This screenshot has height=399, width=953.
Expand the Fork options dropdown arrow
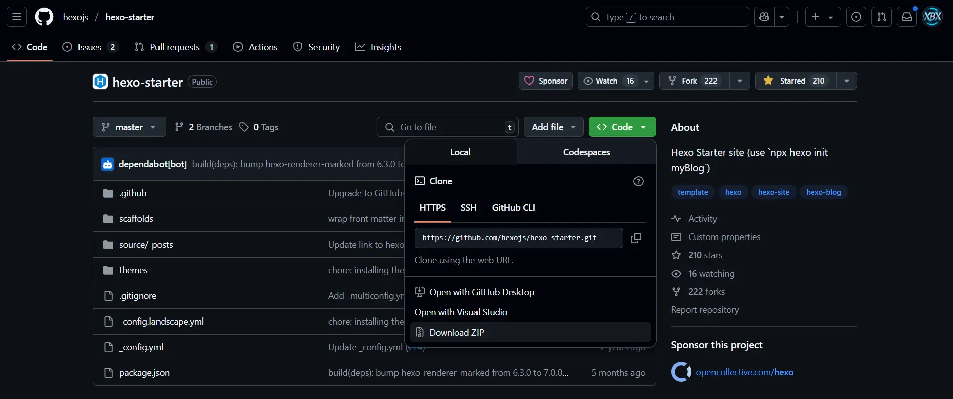tap(739, 81)
